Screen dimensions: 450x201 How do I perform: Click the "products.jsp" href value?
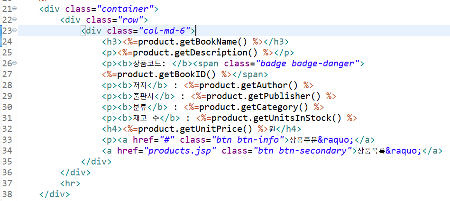point(181,151)
